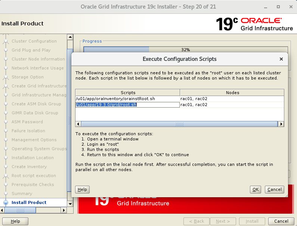Viewport: 297px width, 226px height.
Task: Click nodes cell next to orainstRoot.sh
Action: [x=232, y=99]
